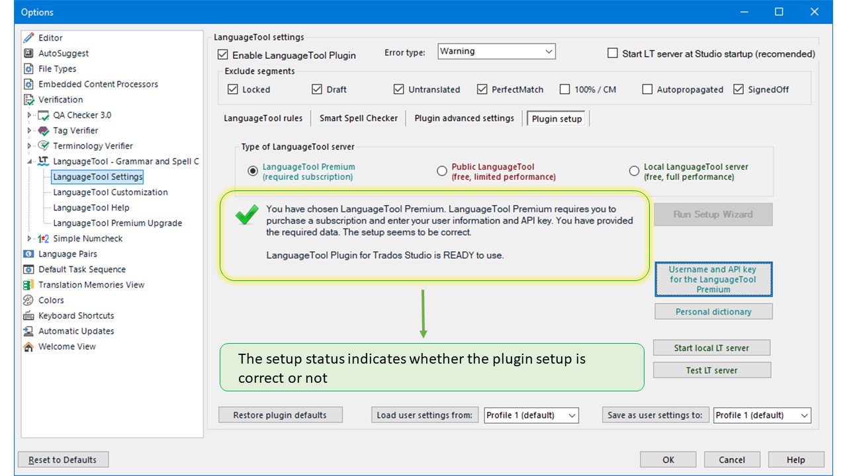This screenshot has width=847, height=476.
Task: Open the Error type dropdown
Action: [x=496, y=52]
